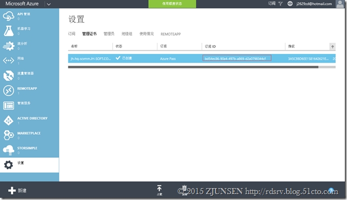Click the 新建 plus icon
347x200 pixels.
pos(12,190)
